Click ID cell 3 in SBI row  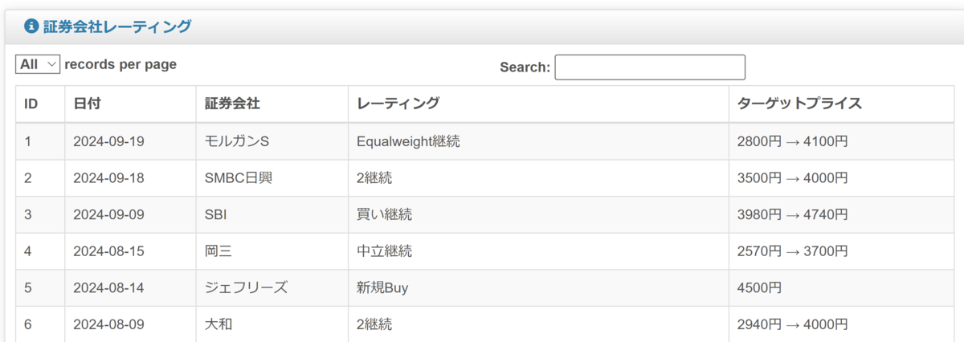(x=40, y=214)
